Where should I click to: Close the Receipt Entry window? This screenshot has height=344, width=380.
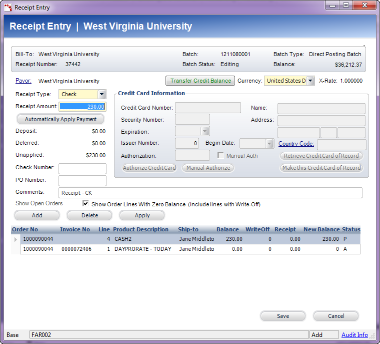pyautogui.click(x=364, y=6)
